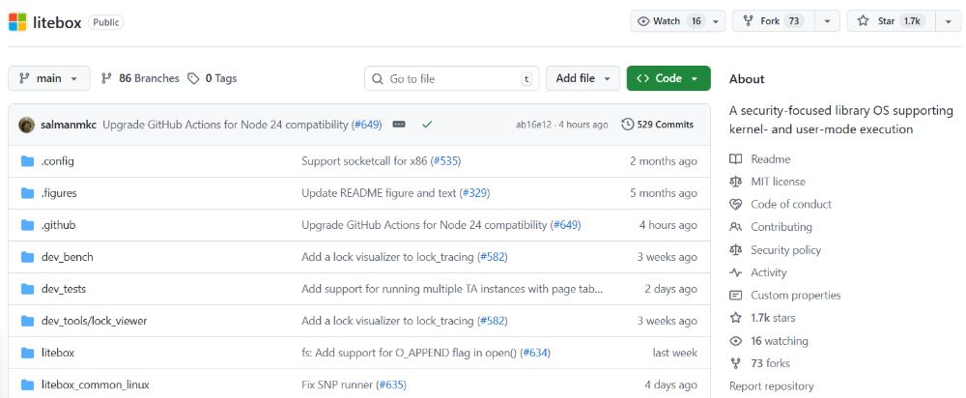The height and width of the screenshot is (398, 966).
Task: Expand the commit message ellipsis icon
Action: click(399, 125)
